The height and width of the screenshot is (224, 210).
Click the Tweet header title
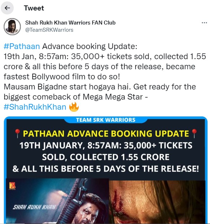(34, 8)
